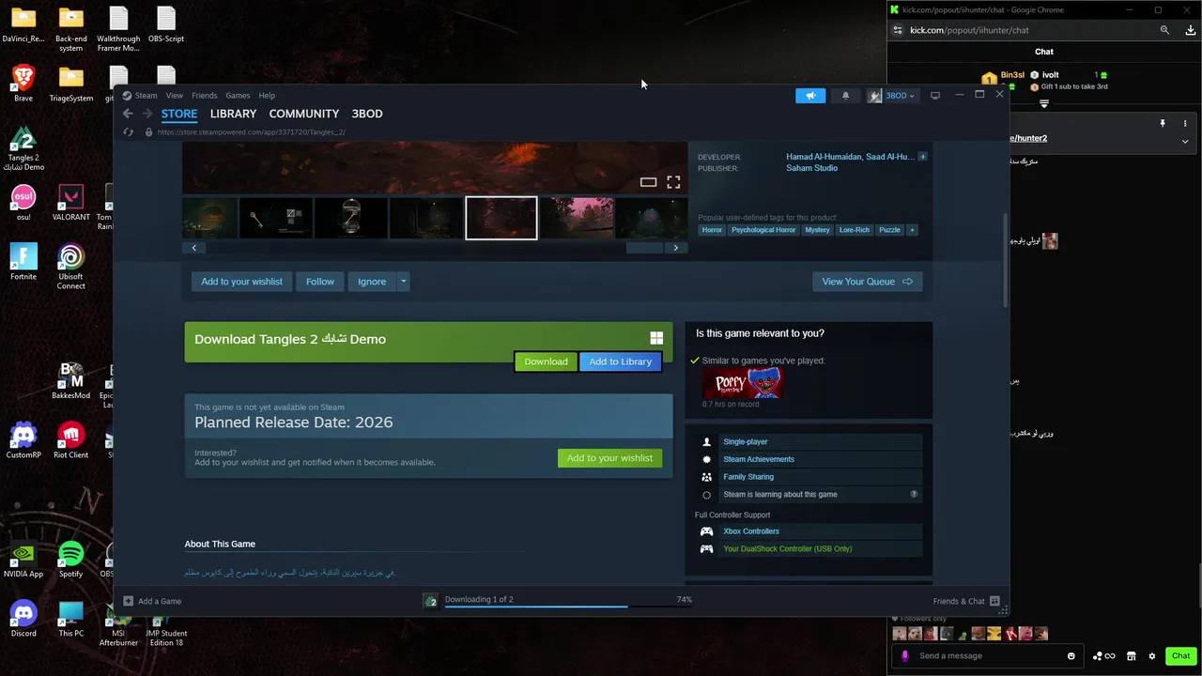Open Steam announcements megaphone button
The height and width of the screenshot is (676, 1202).
point(810,96)
